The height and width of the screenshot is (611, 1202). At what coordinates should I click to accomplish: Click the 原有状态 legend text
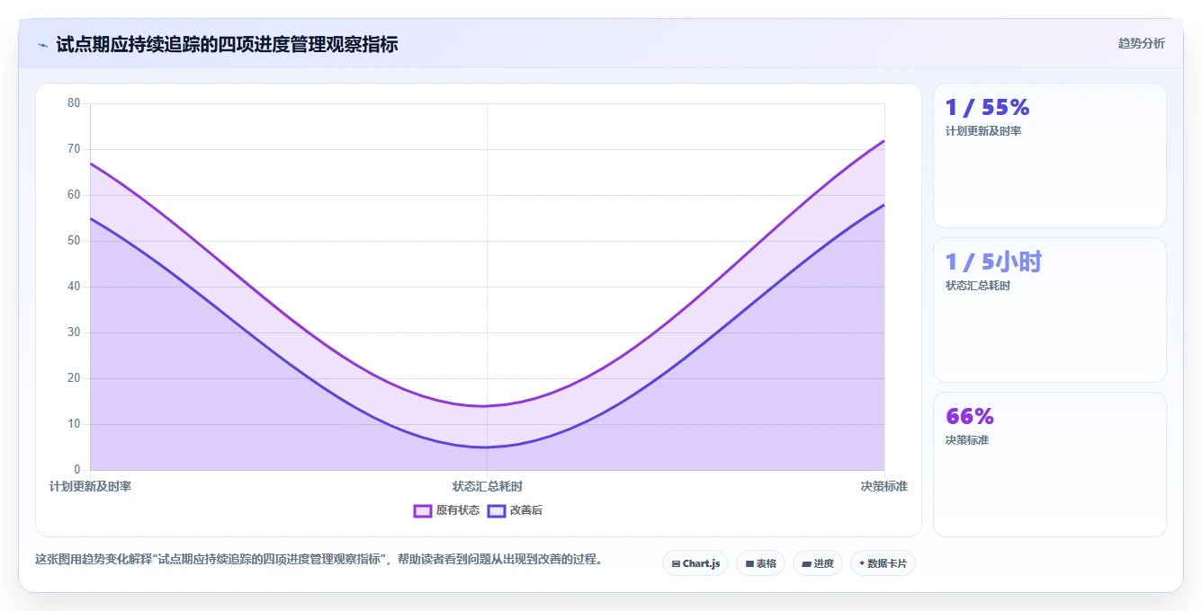(x=458, y=510)
